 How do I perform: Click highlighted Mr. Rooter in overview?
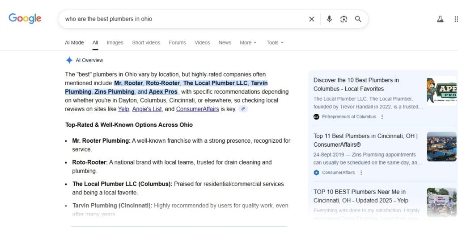click(x=128, y=83)
